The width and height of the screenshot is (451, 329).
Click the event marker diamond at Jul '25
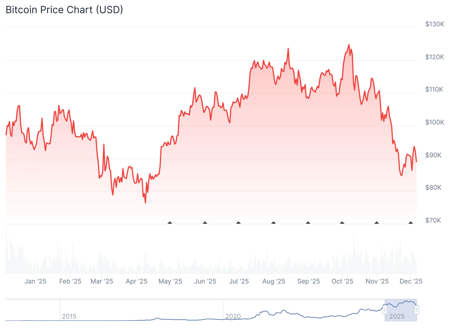(x=238, y=223)
